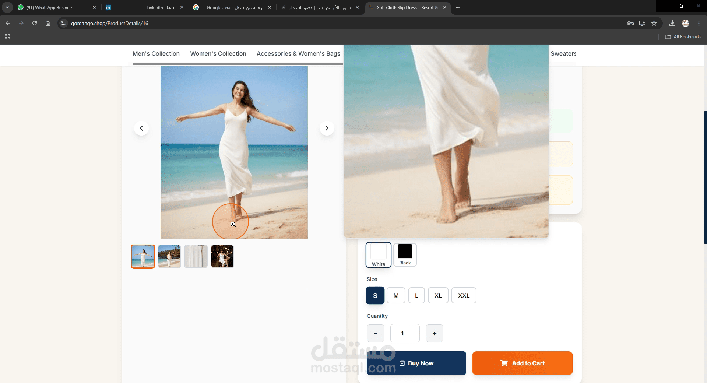Go back using browser back arrow
Viewport: 707px width, 383px height.
click(8, 23)
